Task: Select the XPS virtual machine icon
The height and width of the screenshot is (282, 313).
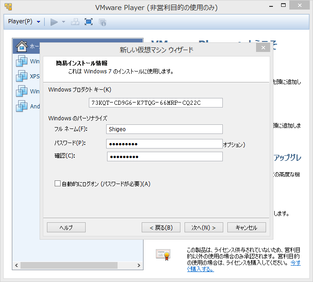Action: click(x=21, y=76)
